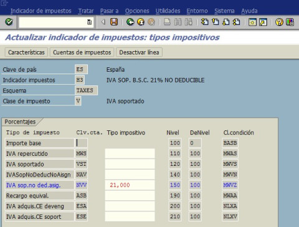Open the Pasar a menu
Image resolution: width=299 pixels, height=227 pixels.
click(109, 11)
